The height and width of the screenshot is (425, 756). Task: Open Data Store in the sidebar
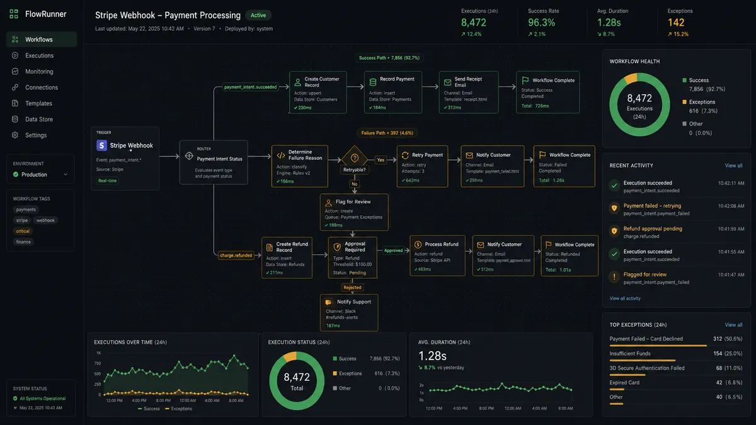tap(42, 119)
